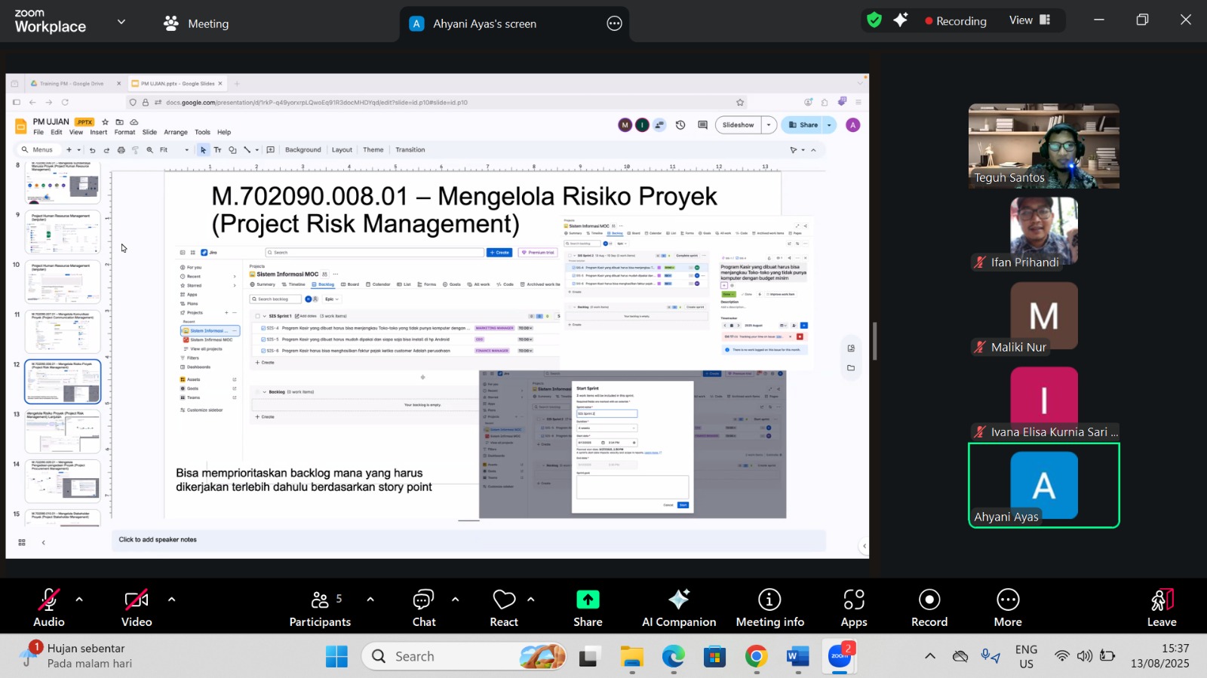Open Wi-Fi network settings in the tray
Viewport: 1207px width, 678px height.
pos(1062,656)
